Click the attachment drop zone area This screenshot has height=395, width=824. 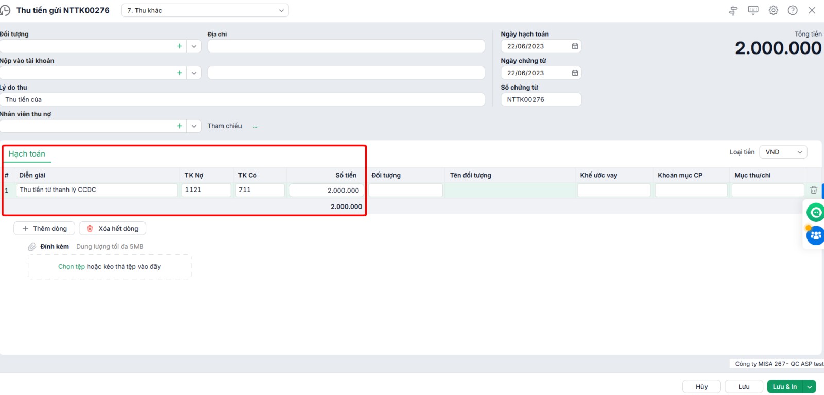[110, 267]
